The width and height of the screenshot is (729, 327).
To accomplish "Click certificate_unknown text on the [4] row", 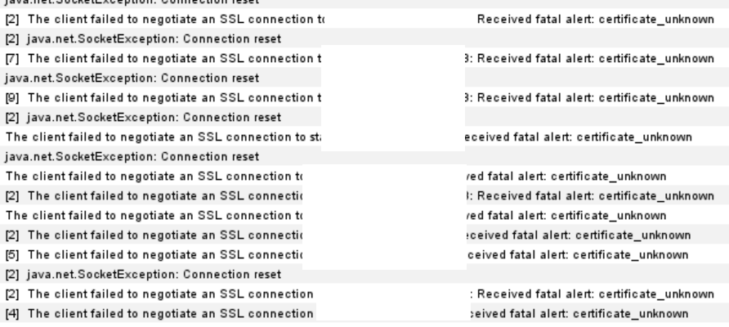I will point(630,314).
